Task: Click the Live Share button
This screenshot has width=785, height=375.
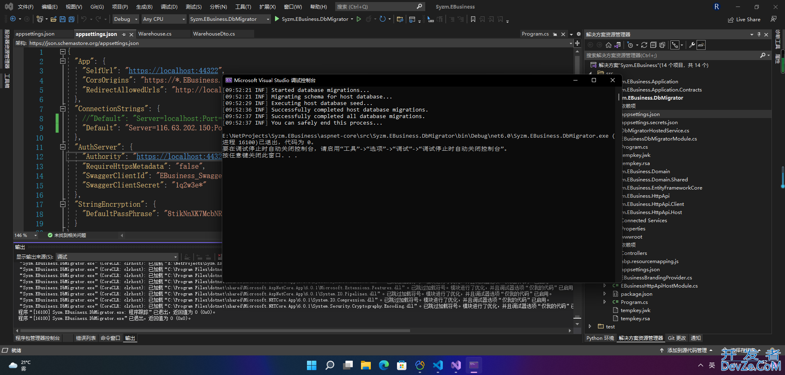Action: click(744, 19)
